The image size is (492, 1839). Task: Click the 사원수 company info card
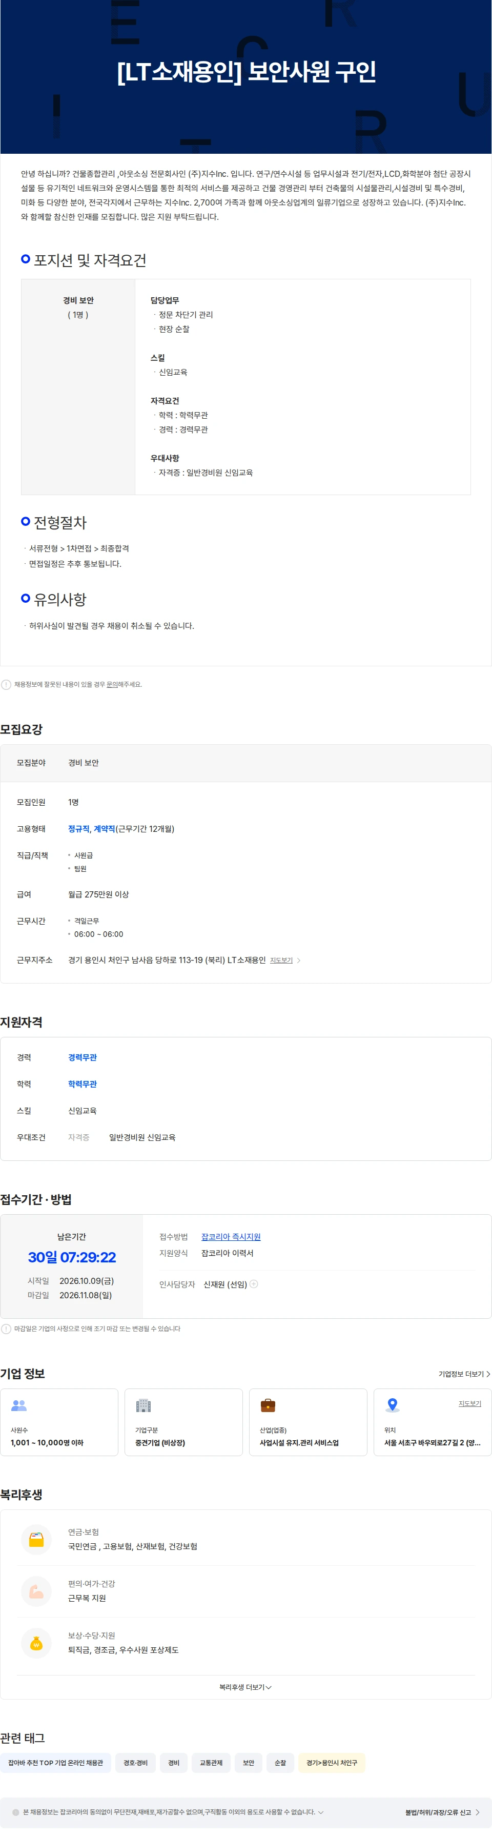pos(59,1422)
